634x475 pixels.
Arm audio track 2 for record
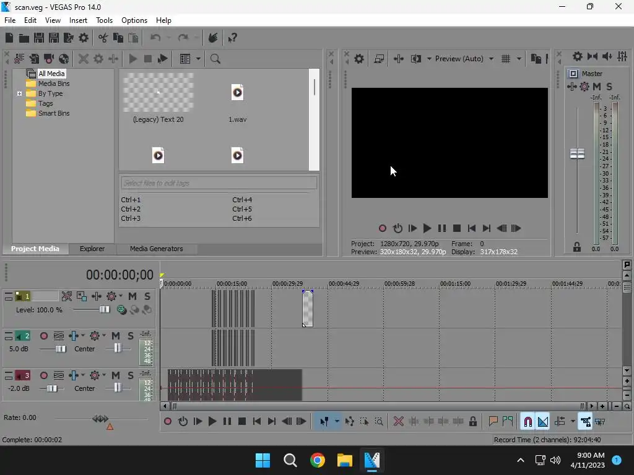point(44,336)
